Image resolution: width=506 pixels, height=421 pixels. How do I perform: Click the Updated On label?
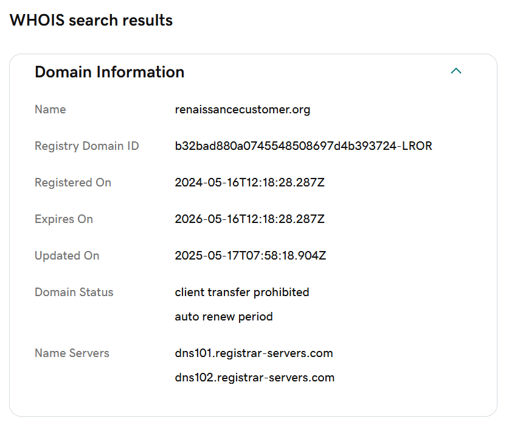(67, 256)
